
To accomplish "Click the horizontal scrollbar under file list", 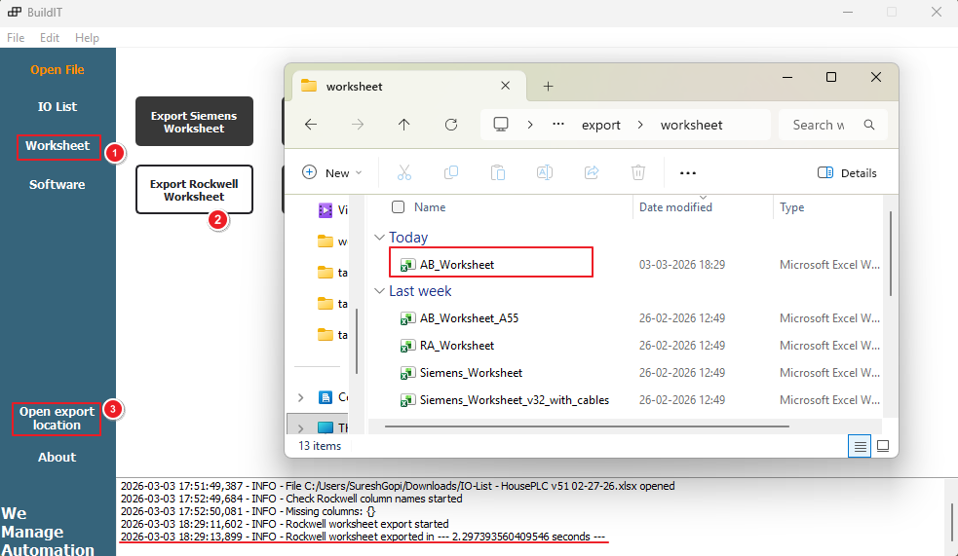I will 587,426.
